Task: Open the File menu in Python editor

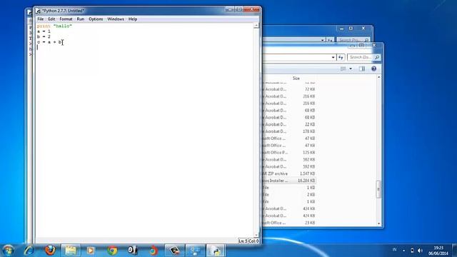Action: [41, 19]
